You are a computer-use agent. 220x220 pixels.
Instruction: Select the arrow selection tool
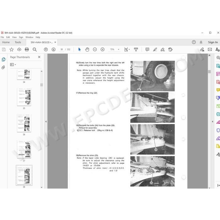[80, 50]
